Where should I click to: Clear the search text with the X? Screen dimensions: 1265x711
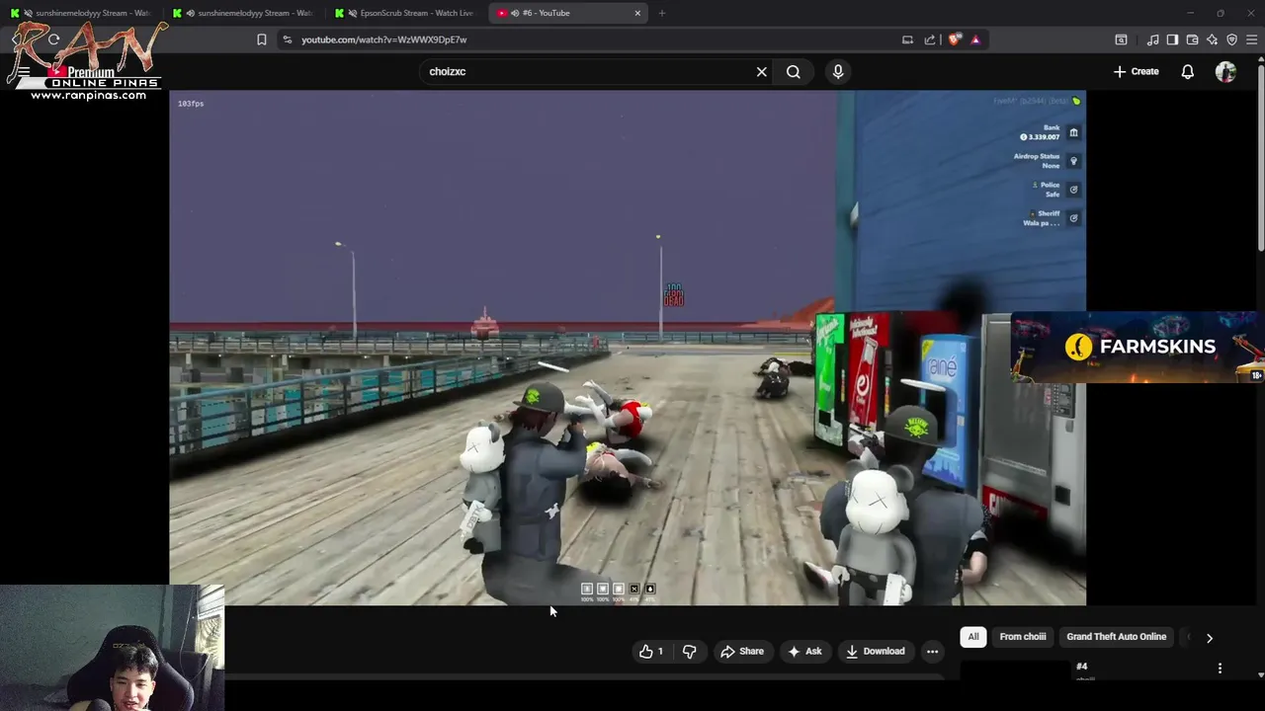762,71
